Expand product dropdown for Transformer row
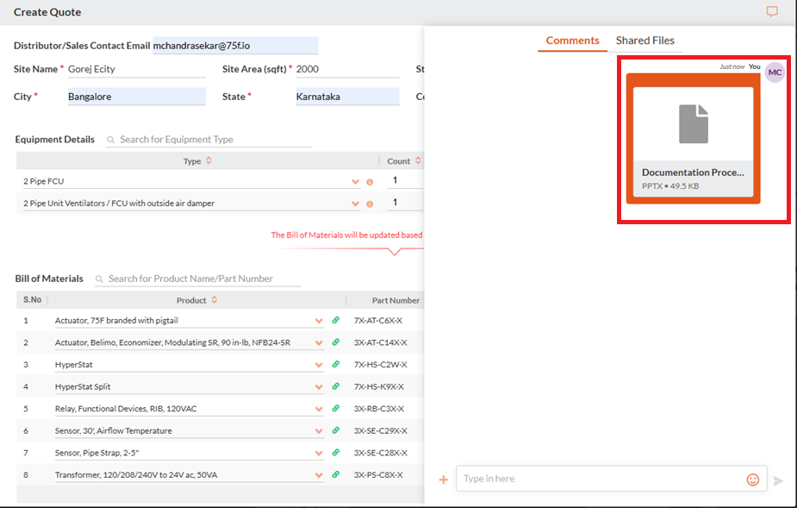 (319, 475)
